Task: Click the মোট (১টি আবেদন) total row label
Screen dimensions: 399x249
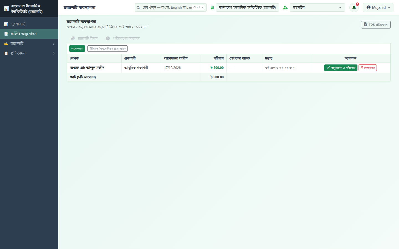Action: click(83, 77)
